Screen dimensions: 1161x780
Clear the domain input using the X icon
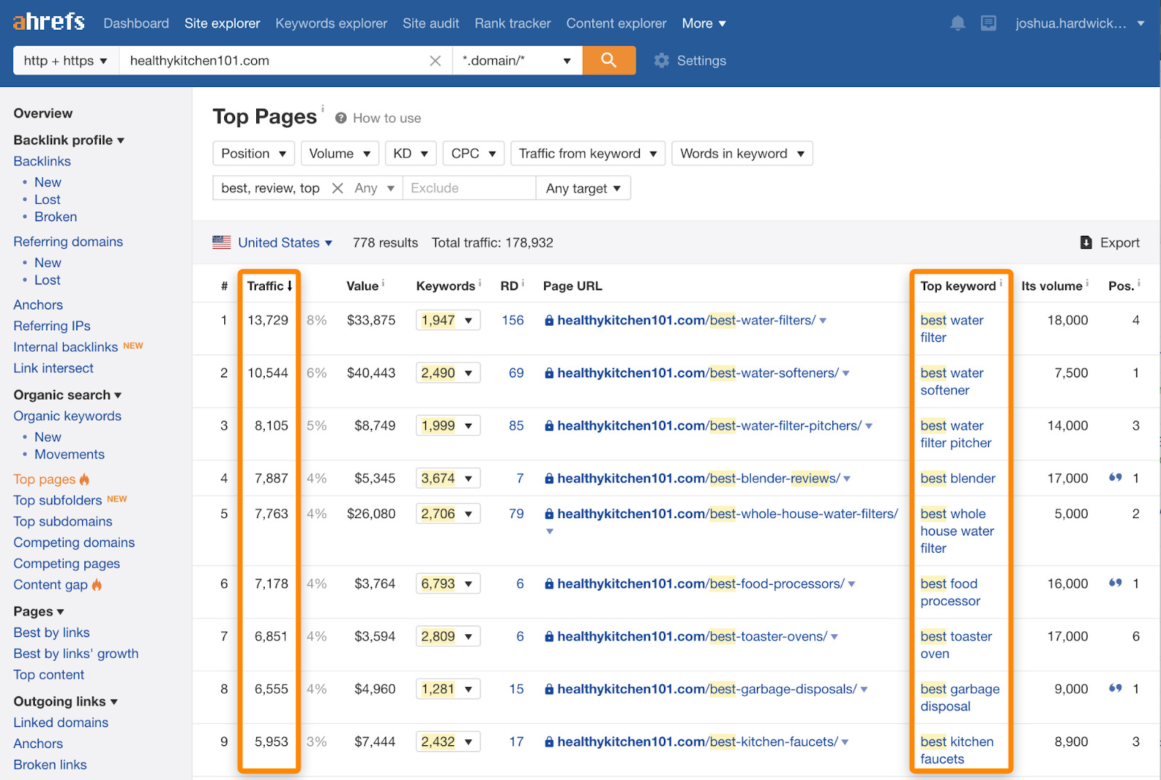pyautogui.click(x=435, y=61)
